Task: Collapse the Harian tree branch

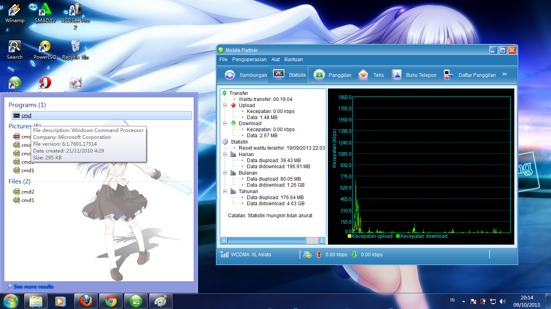Action: tap(225, 154)
